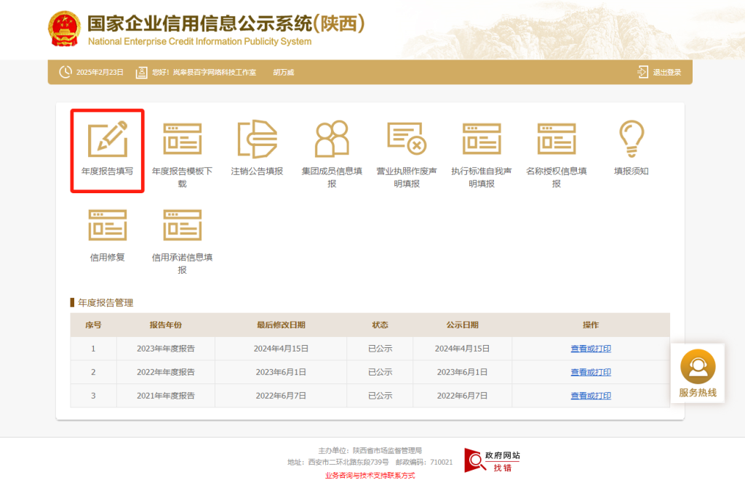View or print the 2023年度报告
The image size is (745, 483).
point(591,349)
